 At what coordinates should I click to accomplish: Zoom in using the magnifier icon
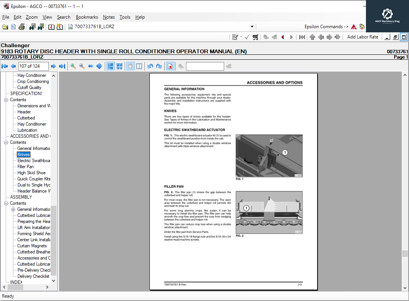click(x=73, y=66)
